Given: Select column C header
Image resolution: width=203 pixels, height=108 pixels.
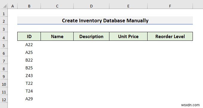Looking at the screenshot, I should pyautogui.click(x=57, y=6).
